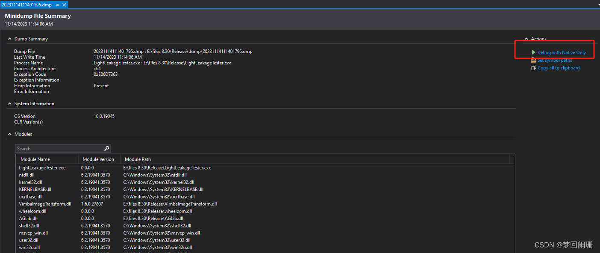Select the msvcp_win.dll module row

click(x=265, y=233)
